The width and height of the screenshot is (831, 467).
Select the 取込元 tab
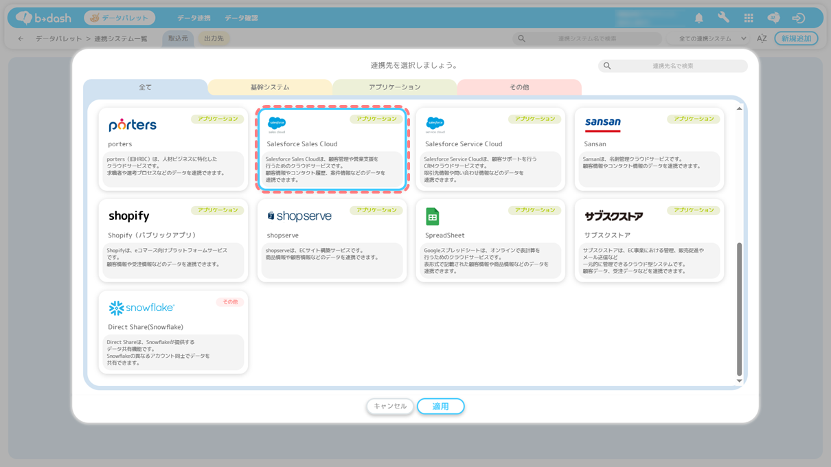pos(178,38)
